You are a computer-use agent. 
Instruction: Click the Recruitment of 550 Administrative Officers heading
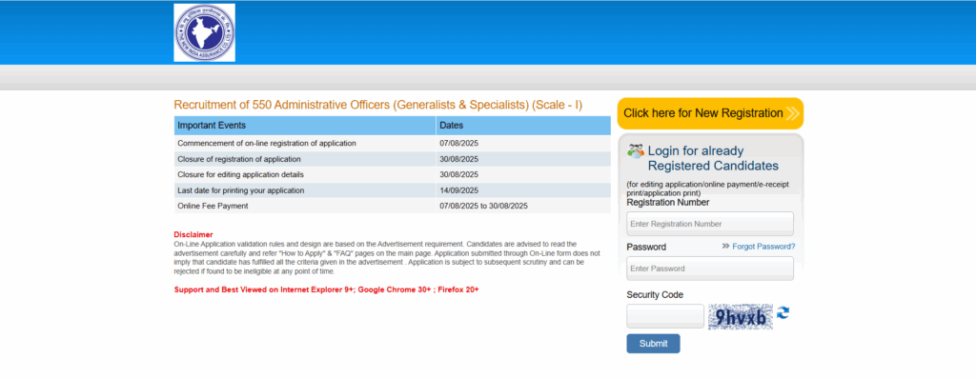point(378,105)
